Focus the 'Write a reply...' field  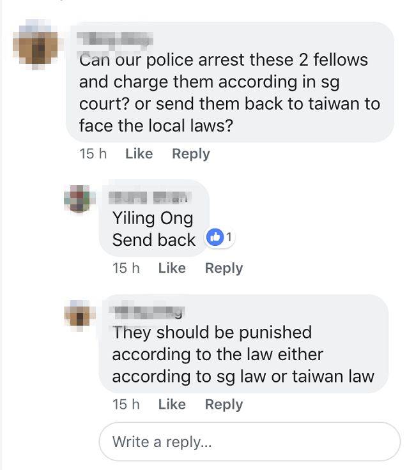pyautogui.click(x=249, y=441)
